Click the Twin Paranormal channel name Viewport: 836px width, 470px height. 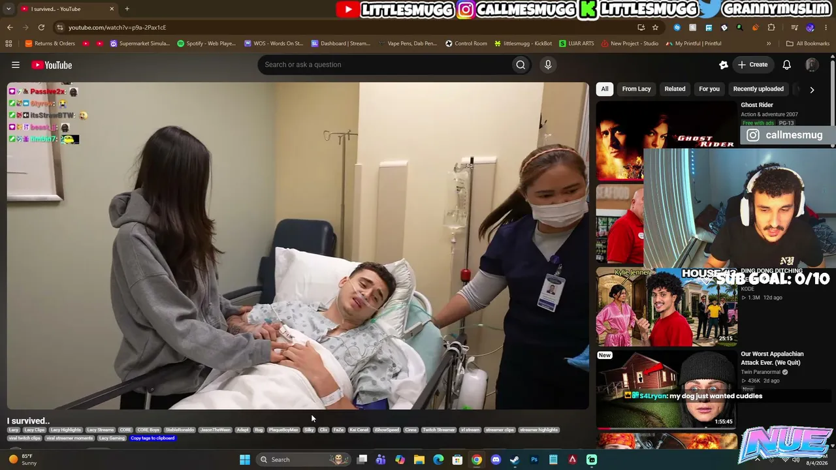760,372
